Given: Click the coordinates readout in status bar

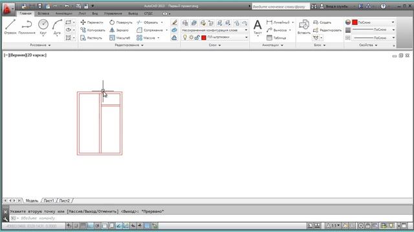Looking at the screenshot, I should pos(32,226).
